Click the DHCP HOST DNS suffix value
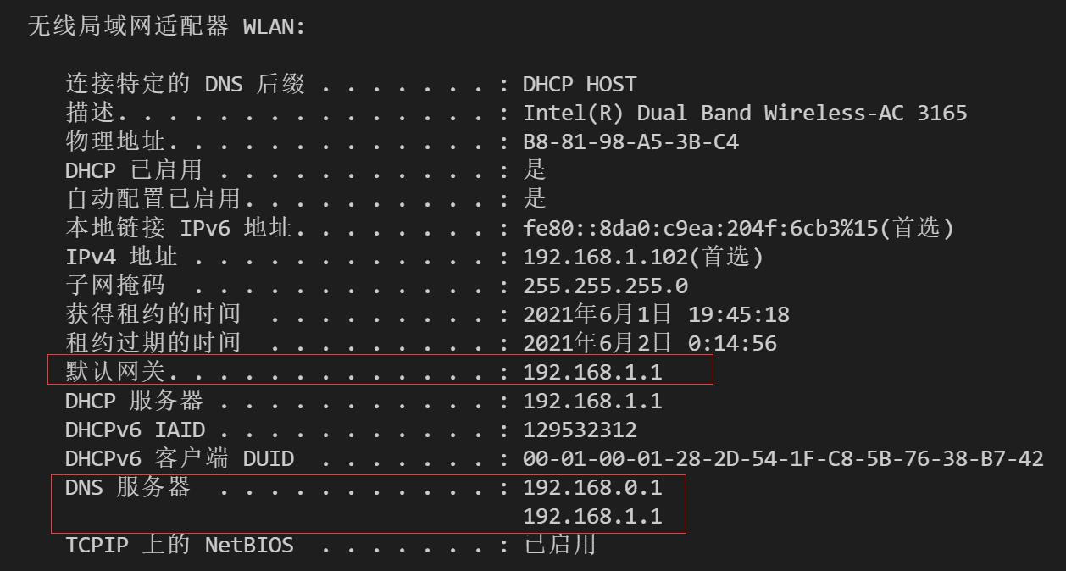 click(x=580, y=85)
